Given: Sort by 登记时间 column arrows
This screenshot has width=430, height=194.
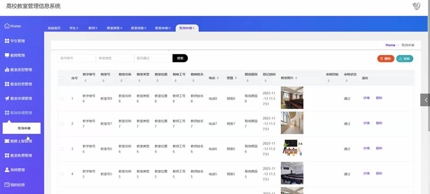Looking at the screenshot, I should [266, 81].
